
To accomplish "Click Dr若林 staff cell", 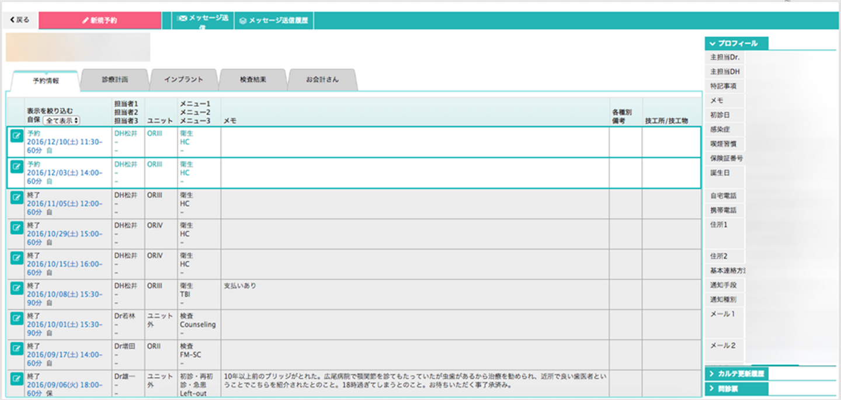I will point(124,316).
